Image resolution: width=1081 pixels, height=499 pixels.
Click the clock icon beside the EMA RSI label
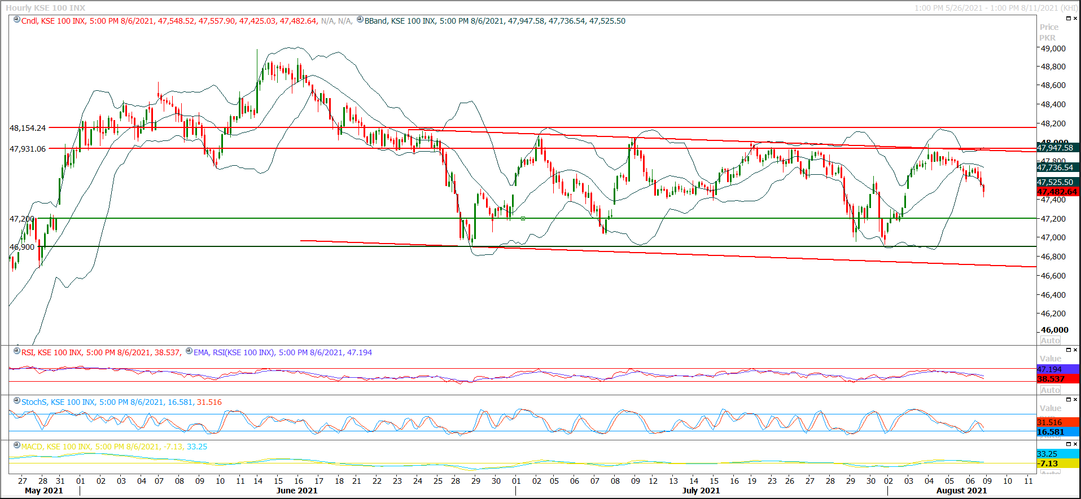[189, 351]
